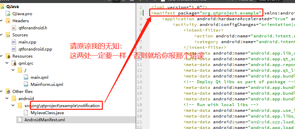The width and height of the screenshot is (295, 129).
Task: Click the QJava project folder icon
Action: (2, 7)
